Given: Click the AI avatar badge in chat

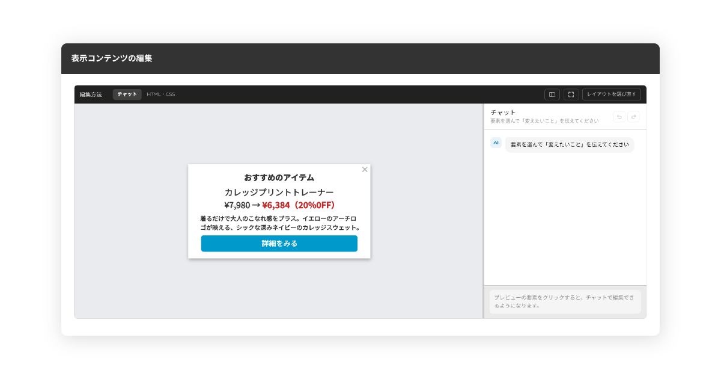Looking at the screenshot, I should (496, 143).
